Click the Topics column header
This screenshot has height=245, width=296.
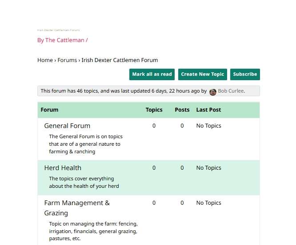(x=154, y=110)
